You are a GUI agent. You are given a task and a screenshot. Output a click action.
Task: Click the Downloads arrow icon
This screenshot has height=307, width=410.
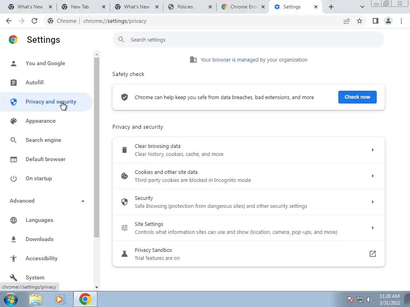pyautogui.click(x=14, y=239)
